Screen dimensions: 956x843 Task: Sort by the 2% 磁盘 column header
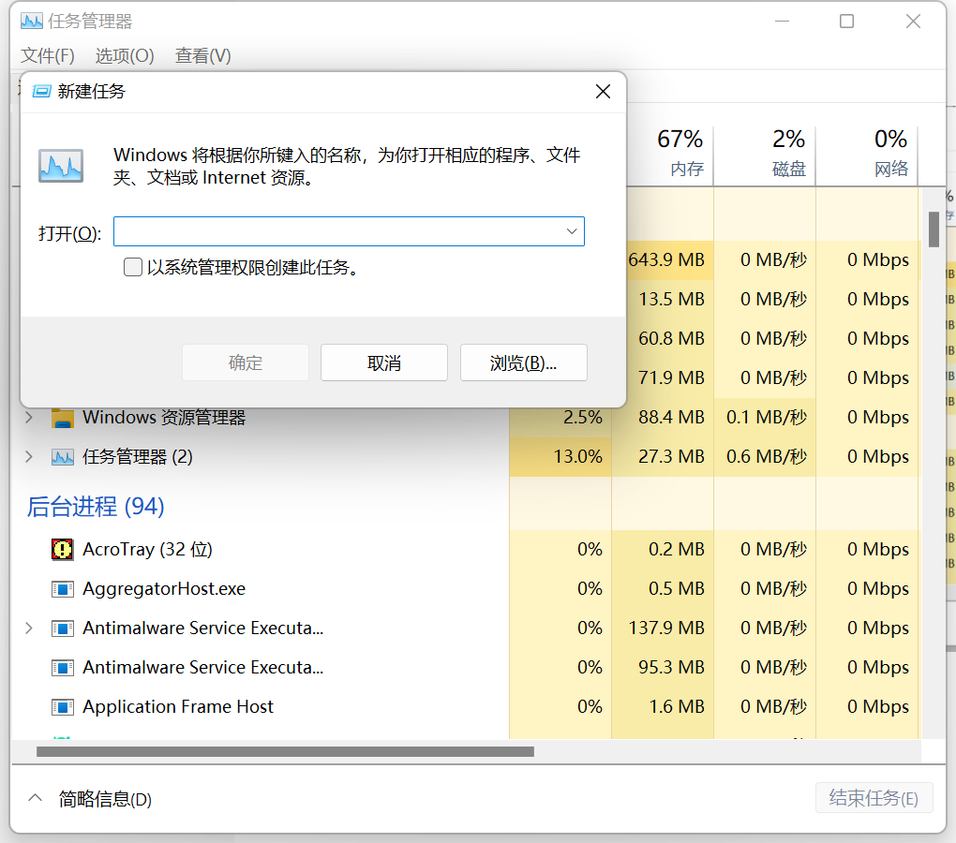click(x=765, y=153)
